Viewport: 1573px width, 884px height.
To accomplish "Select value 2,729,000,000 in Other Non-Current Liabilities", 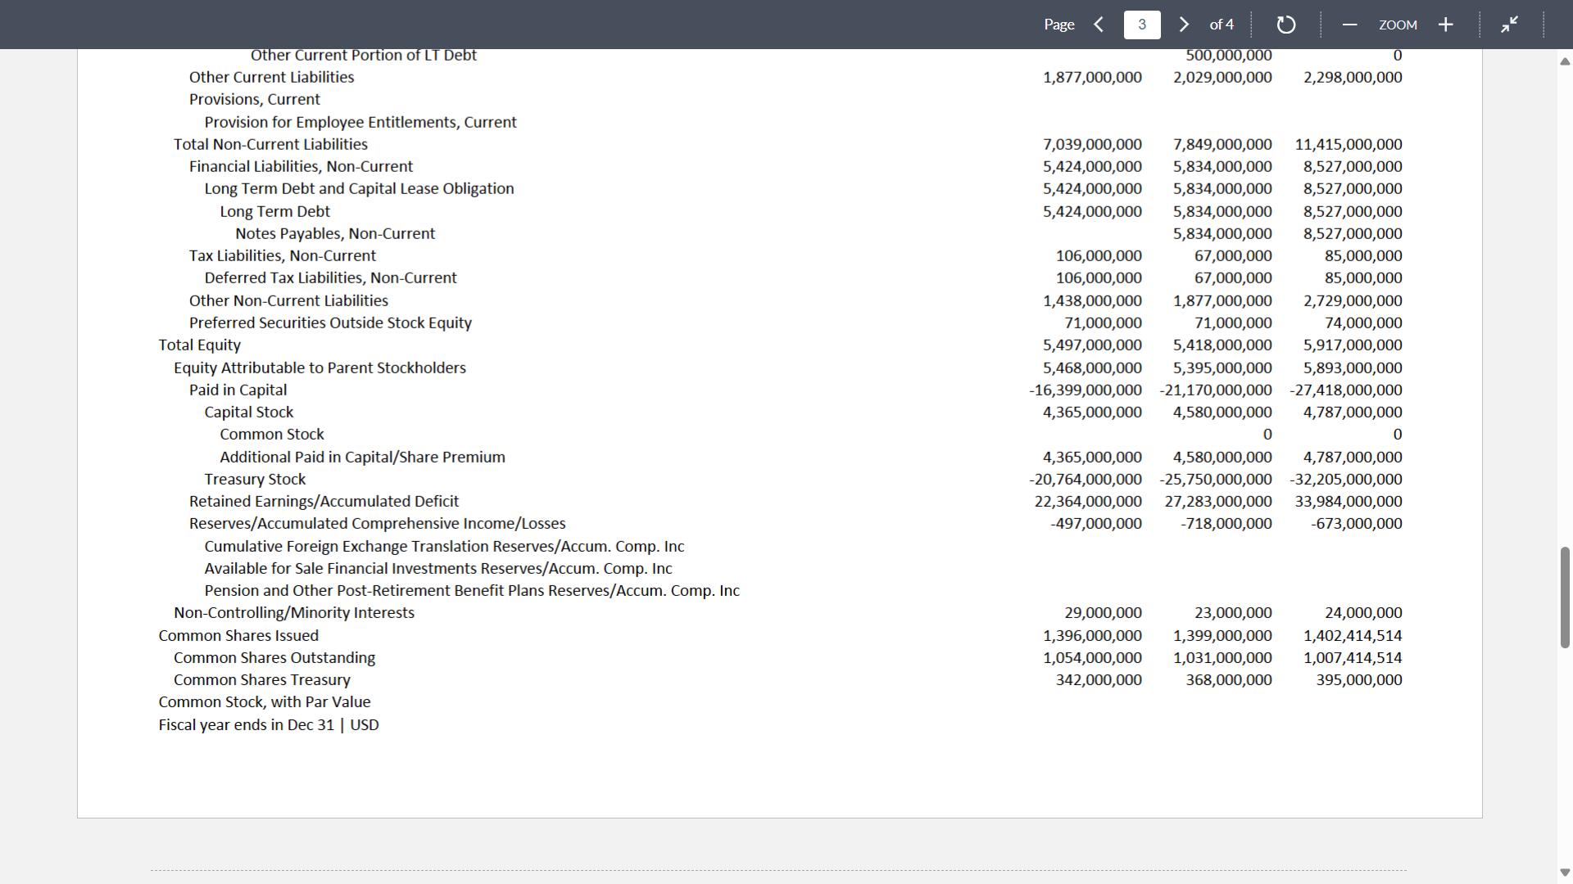I will [1353, 300].
